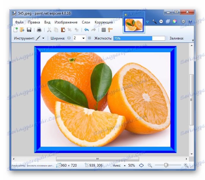Open Settings with the gear icon

[183, 21]
